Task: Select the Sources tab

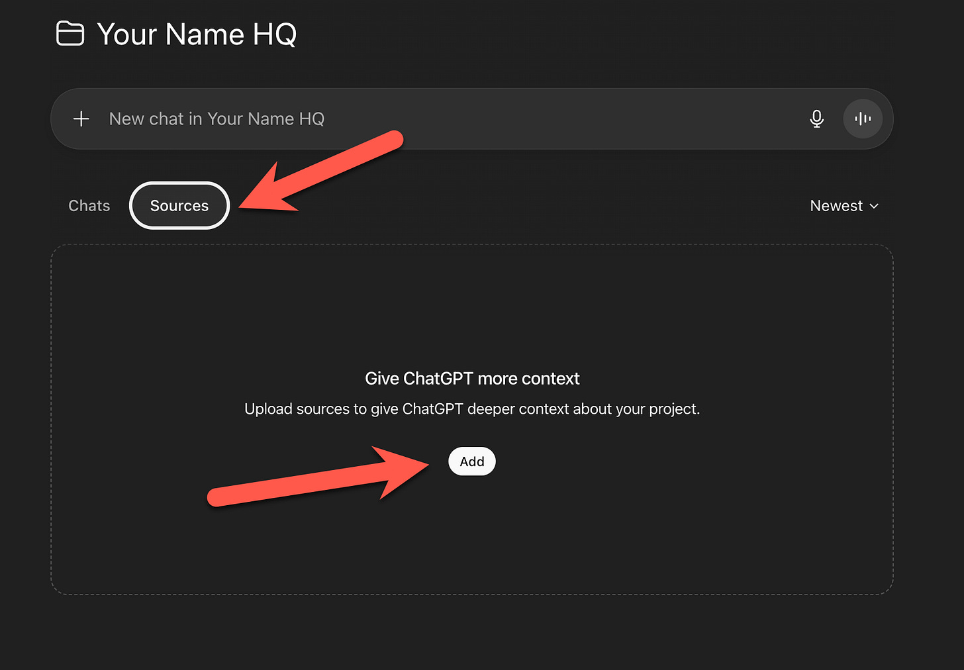Action: (x=179, y=206)
